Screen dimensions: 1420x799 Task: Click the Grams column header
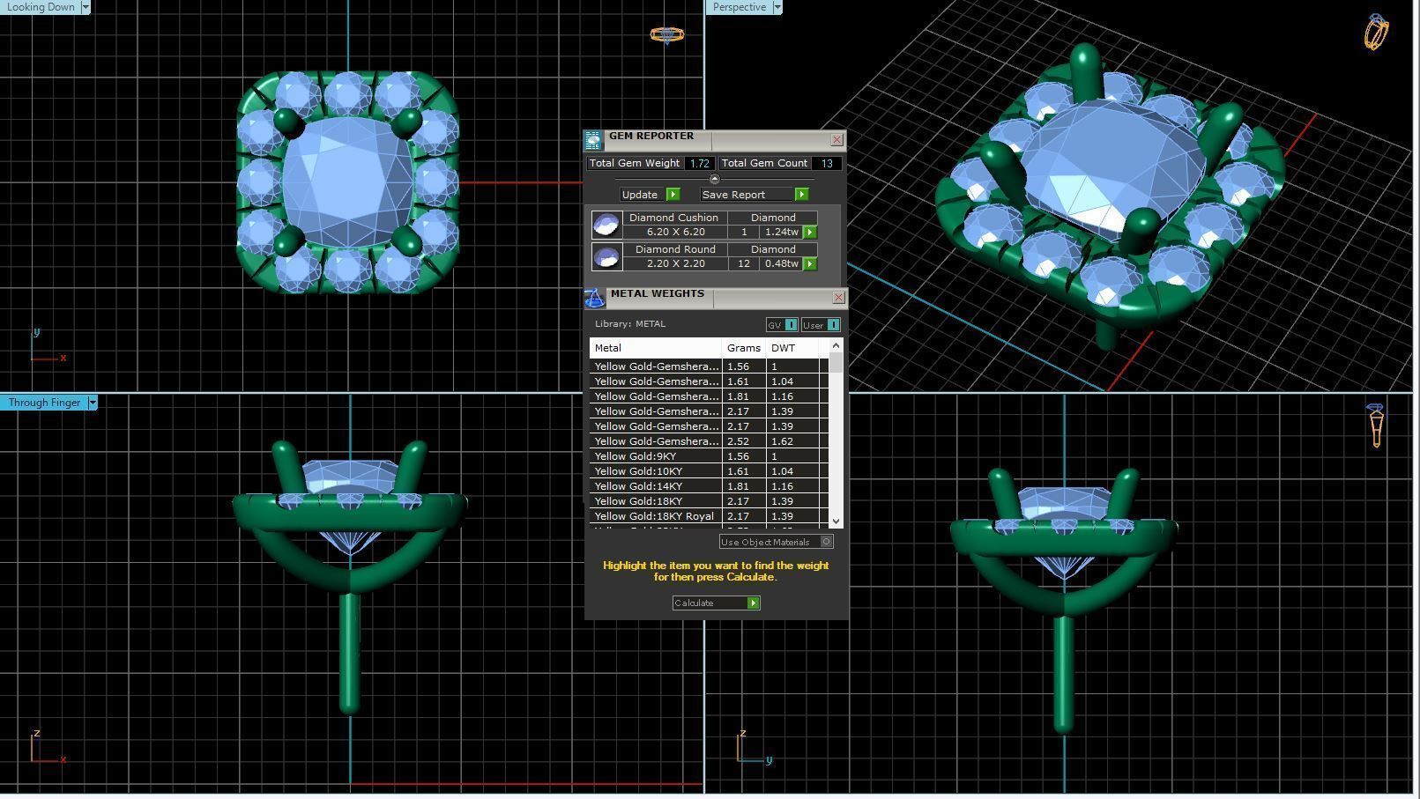coord(744,348)
